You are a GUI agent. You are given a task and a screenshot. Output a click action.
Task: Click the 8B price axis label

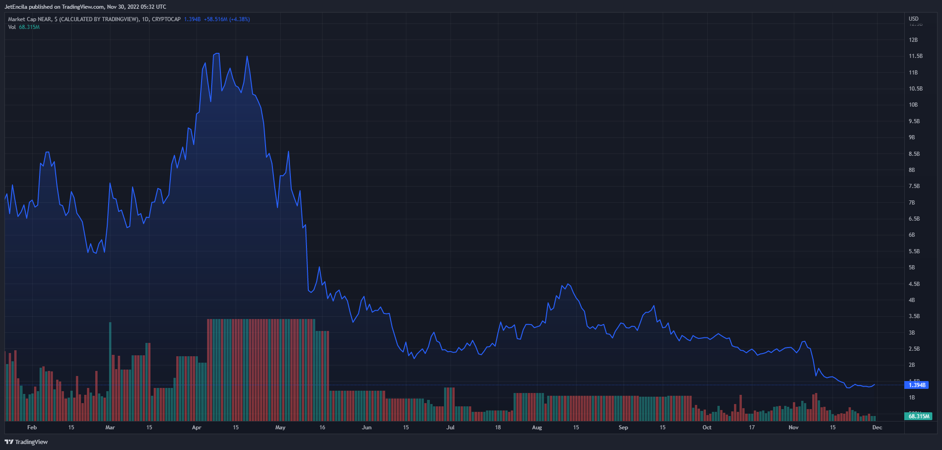click(912, 170)
